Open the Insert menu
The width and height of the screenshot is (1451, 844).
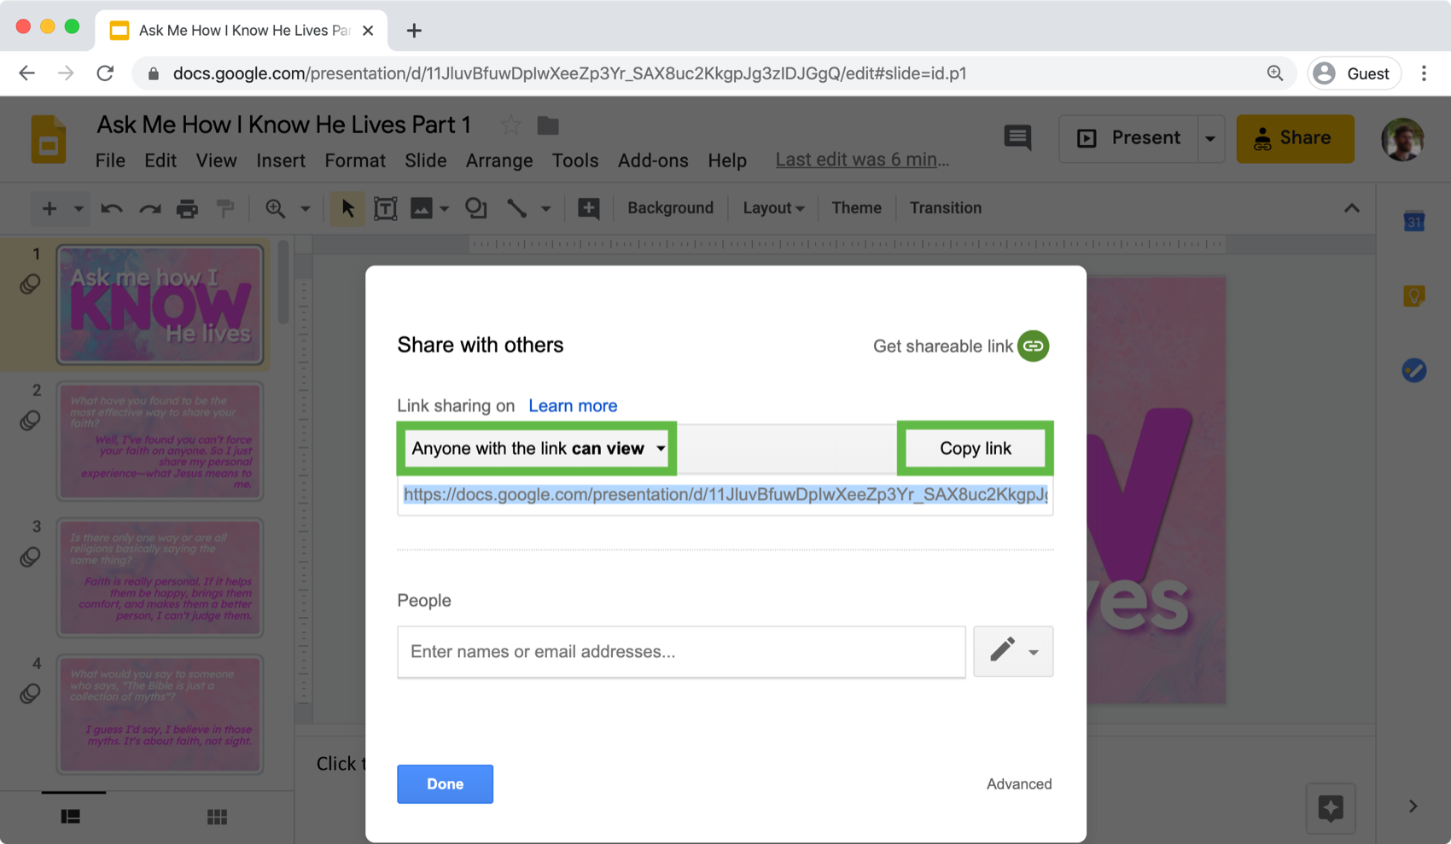[x=280, y=160]
